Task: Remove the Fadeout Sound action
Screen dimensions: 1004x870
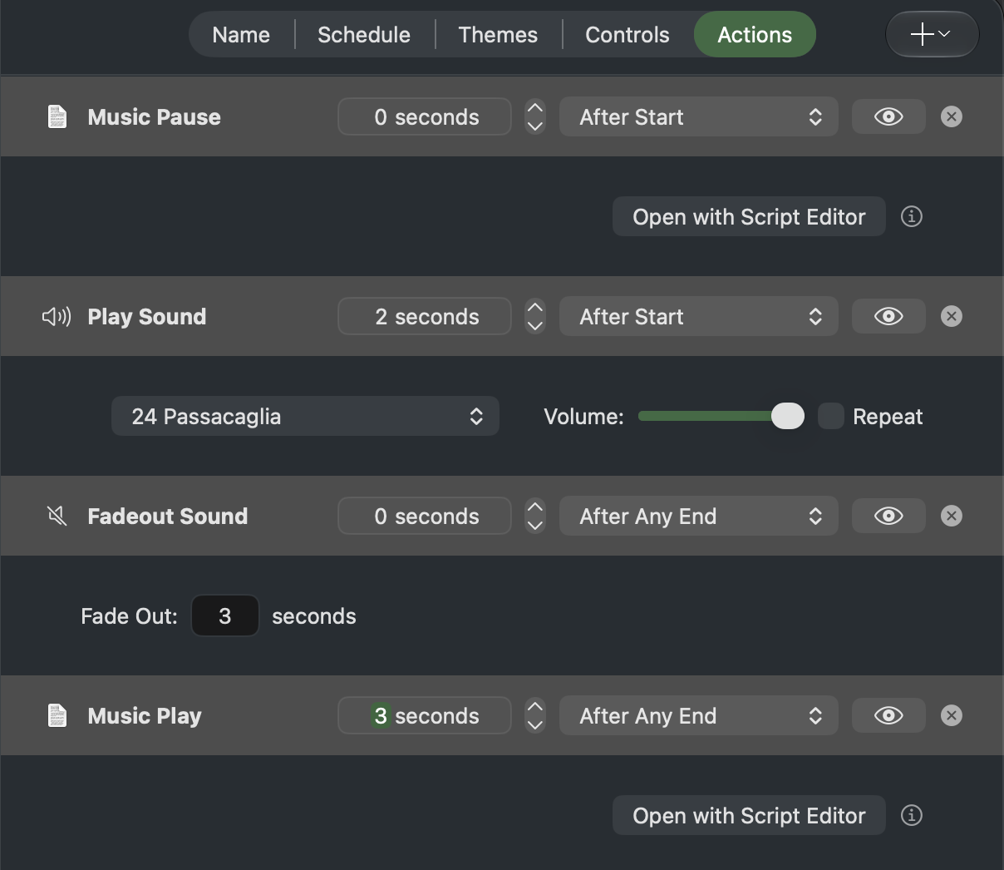Action: tap(952, 516)
